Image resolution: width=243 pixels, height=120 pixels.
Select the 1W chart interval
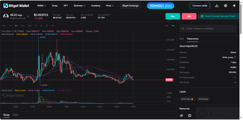[52, 26]
